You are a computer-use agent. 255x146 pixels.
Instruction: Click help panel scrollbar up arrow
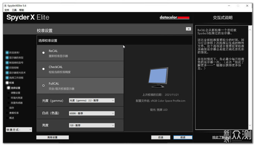pyautogui.click(x=250, y=30)
